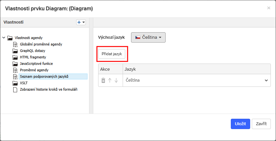
Task: Click the variable icon beside Proměnné agendy
Action: [x=16, y=70]
